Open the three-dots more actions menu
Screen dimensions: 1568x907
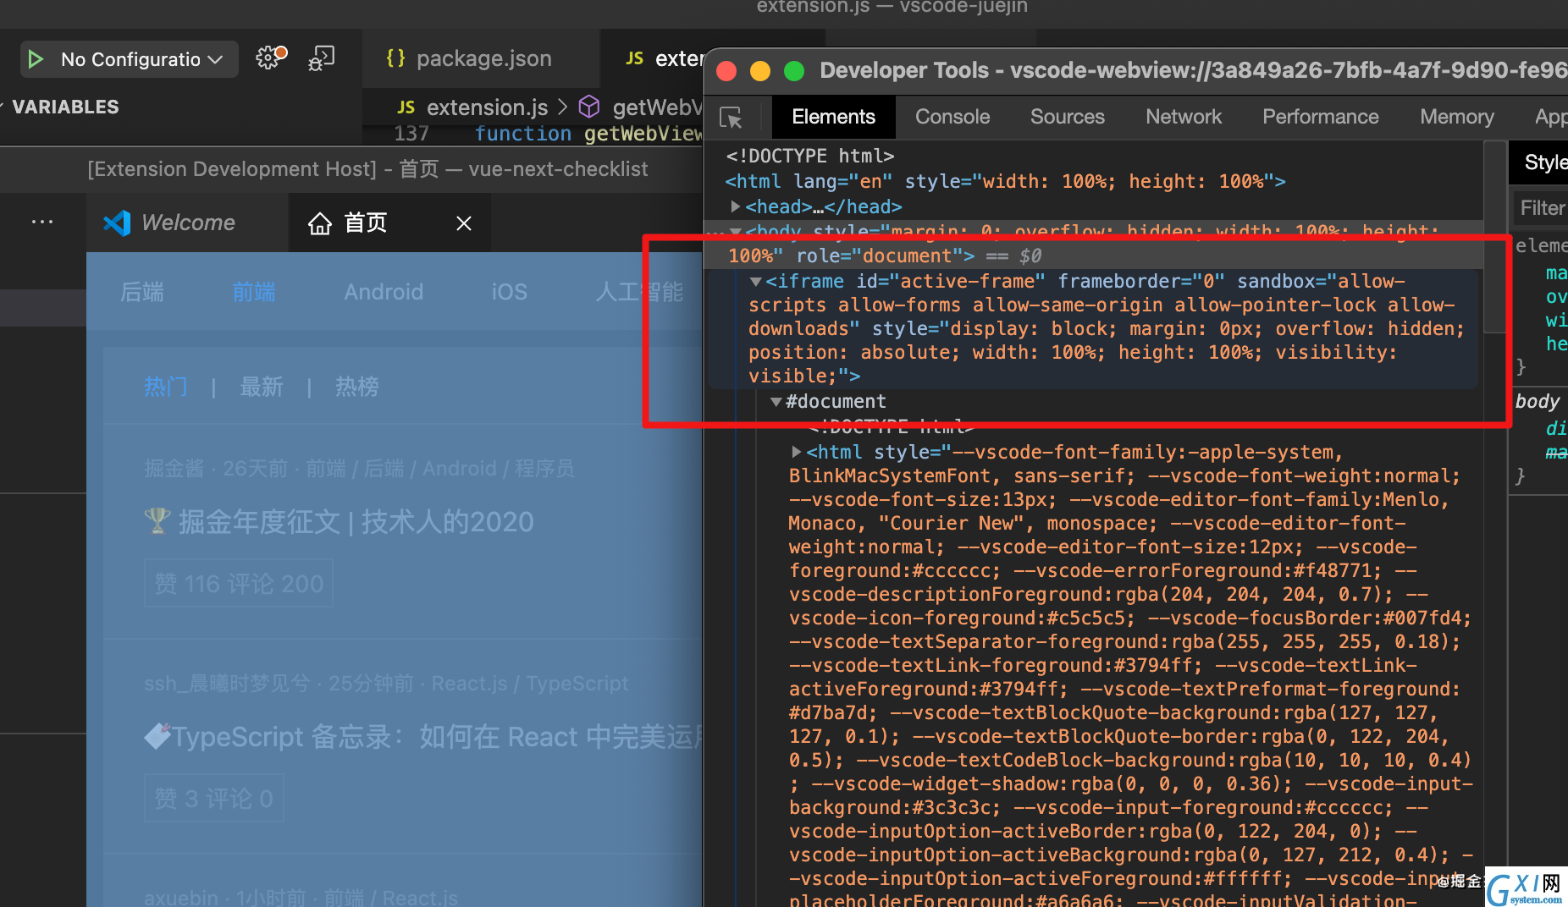pos(42,222)
